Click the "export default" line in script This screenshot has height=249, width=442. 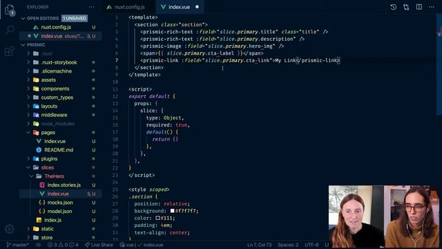[152, 96]
